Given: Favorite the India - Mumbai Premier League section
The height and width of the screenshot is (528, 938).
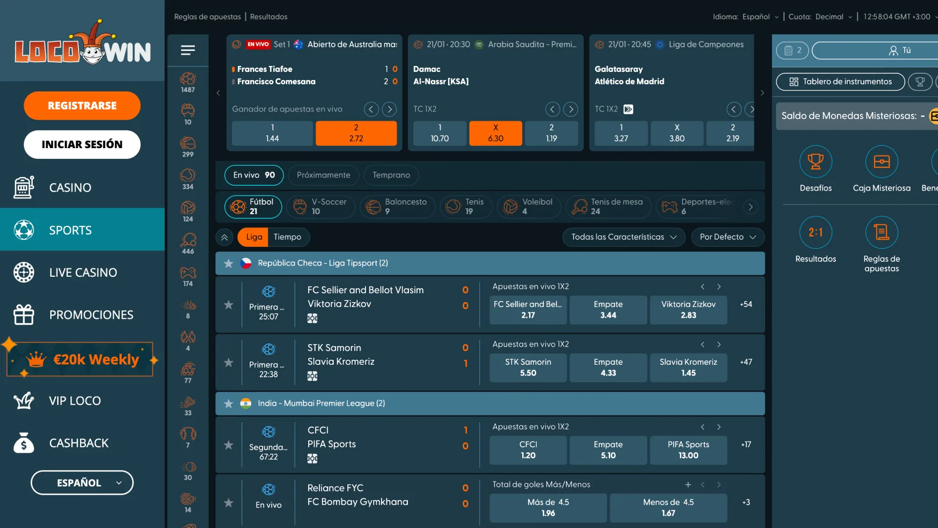Looking at the screenshot, I should pyautogui.click(x=228, y=403).
